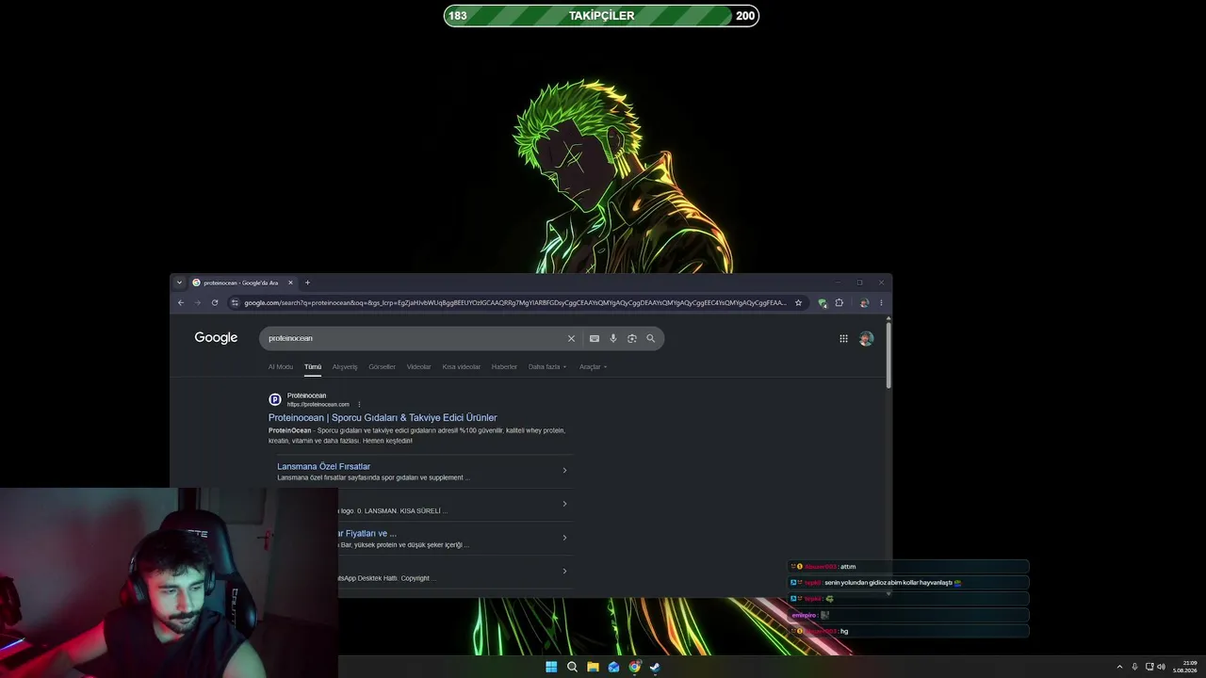Submit search with the magnifier icon
This screenshot has height=678, width=1206.
click(x=650, y=338)
